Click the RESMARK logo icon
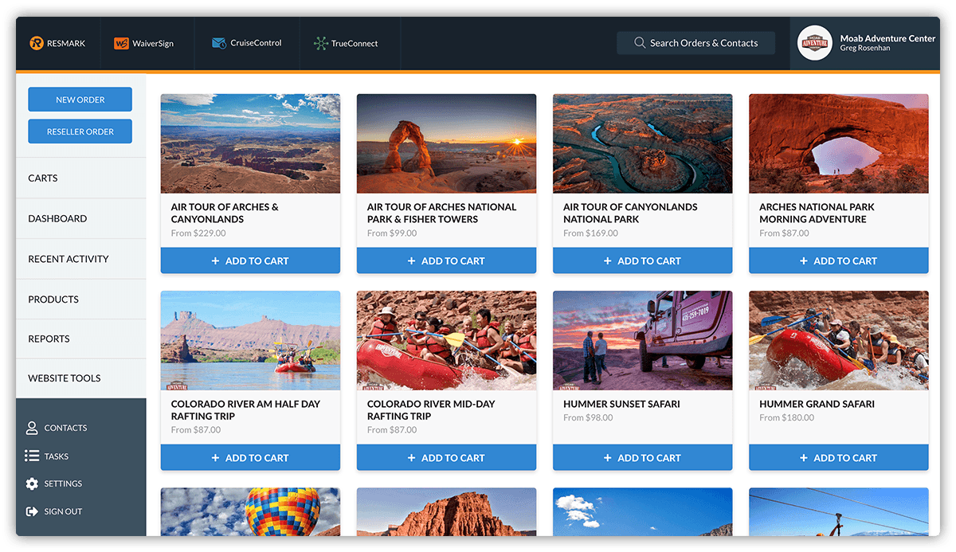956x552 pixels. pos(37,43)
